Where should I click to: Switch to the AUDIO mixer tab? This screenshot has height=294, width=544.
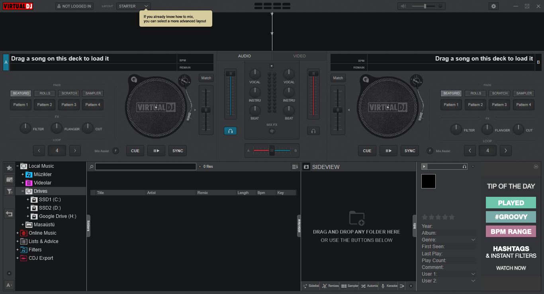[x=245, y=56]
